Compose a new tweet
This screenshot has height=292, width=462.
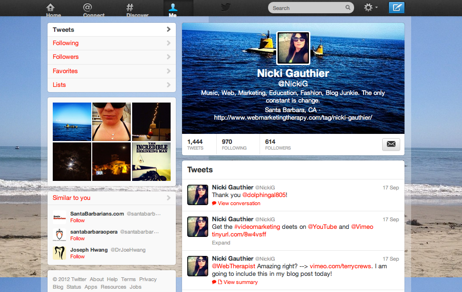pos(396,8)
